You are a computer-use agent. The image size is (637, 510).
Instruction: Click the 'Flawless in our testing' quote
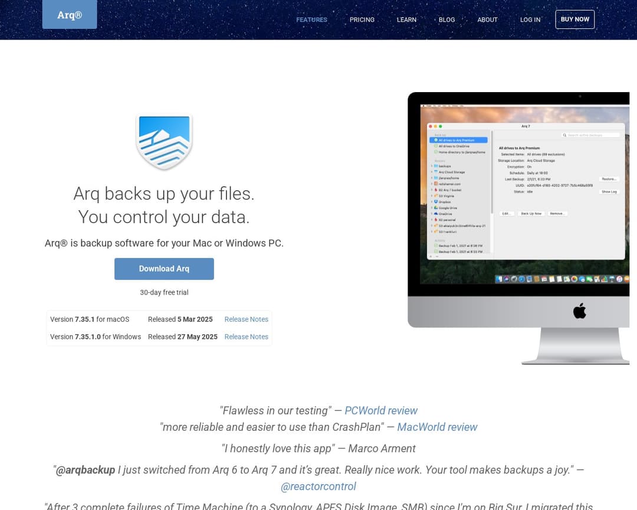276,410
